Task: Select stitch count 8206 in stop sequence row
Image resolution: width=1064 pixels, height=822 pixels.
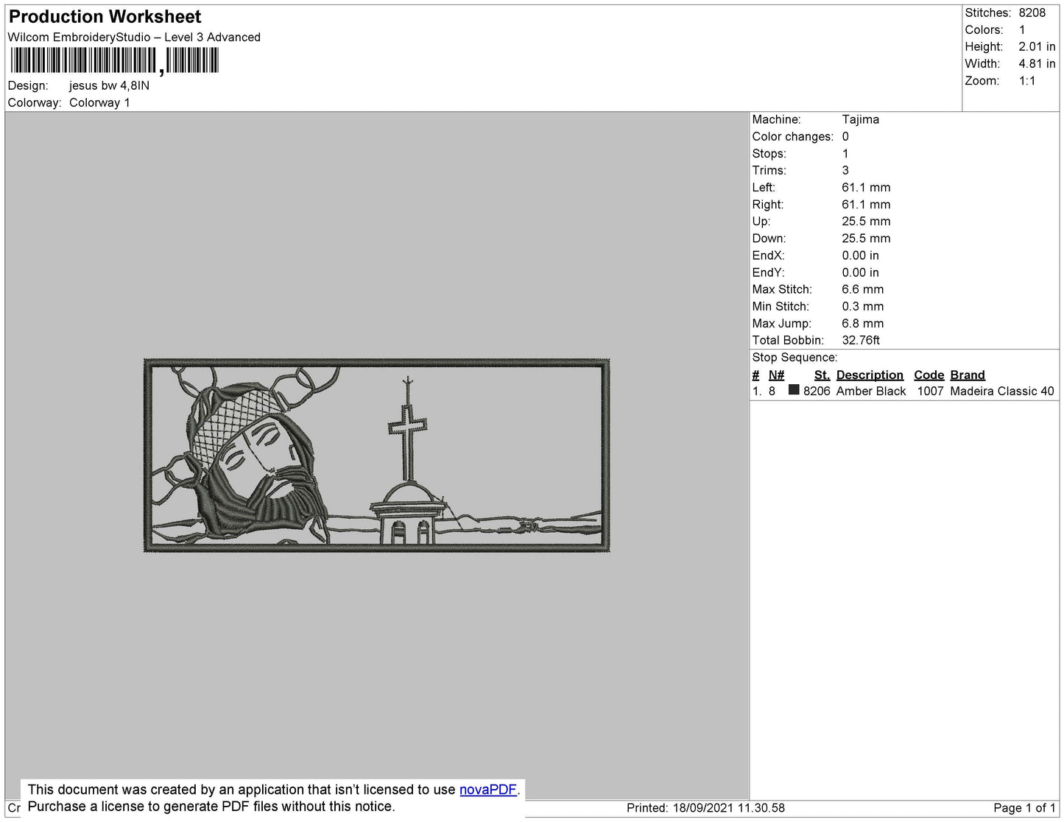Action: point(817,391)
